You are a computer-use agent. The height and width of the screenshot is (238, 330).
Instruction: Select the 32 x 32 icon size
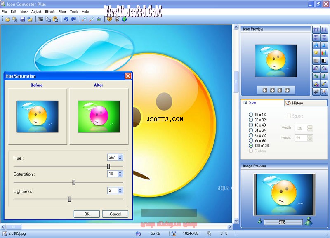257,120
